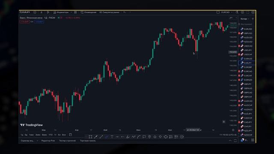Open the Редактор Pine tab
This screenshot has height=154, width=274.
coord(48,141)
